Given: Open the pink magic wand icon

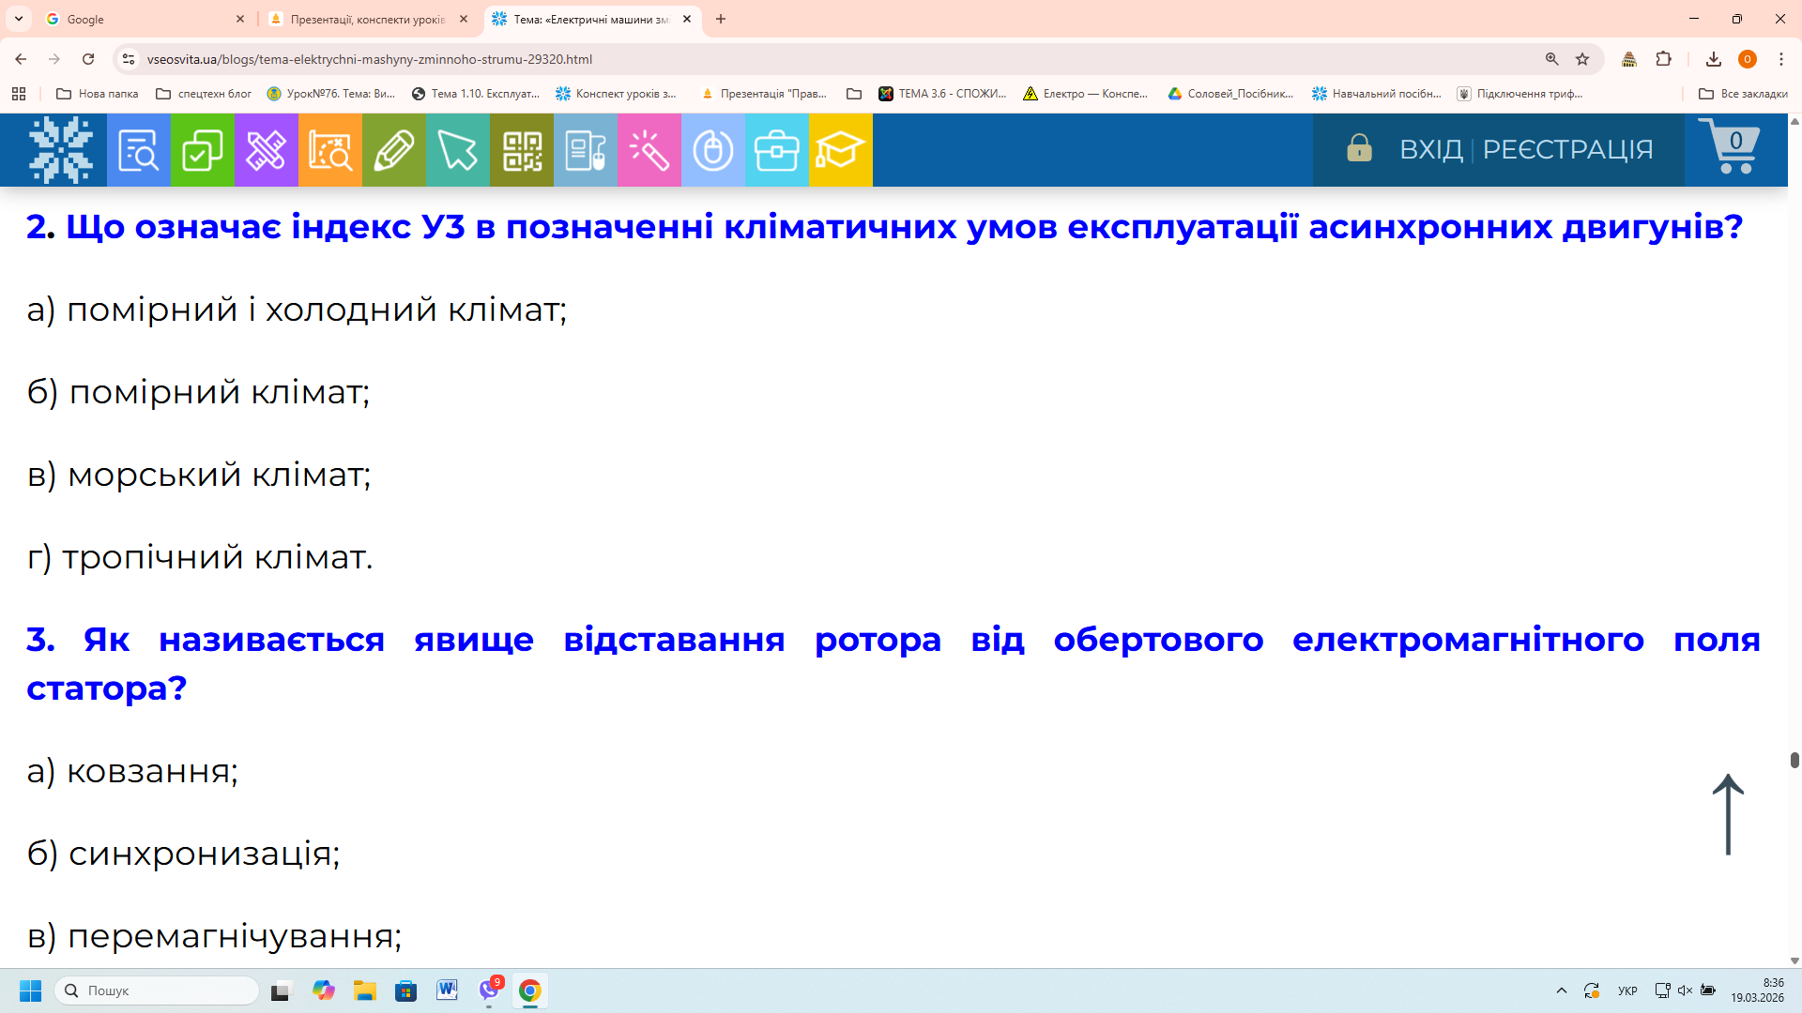Looking at the screenshot, I should (649, 150).
